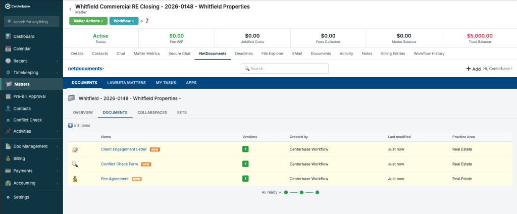Screen dimensions: 517x214
Task: Click the Calendar icon in sidebar
Action: pyautogui.click(x=8, y=49)
